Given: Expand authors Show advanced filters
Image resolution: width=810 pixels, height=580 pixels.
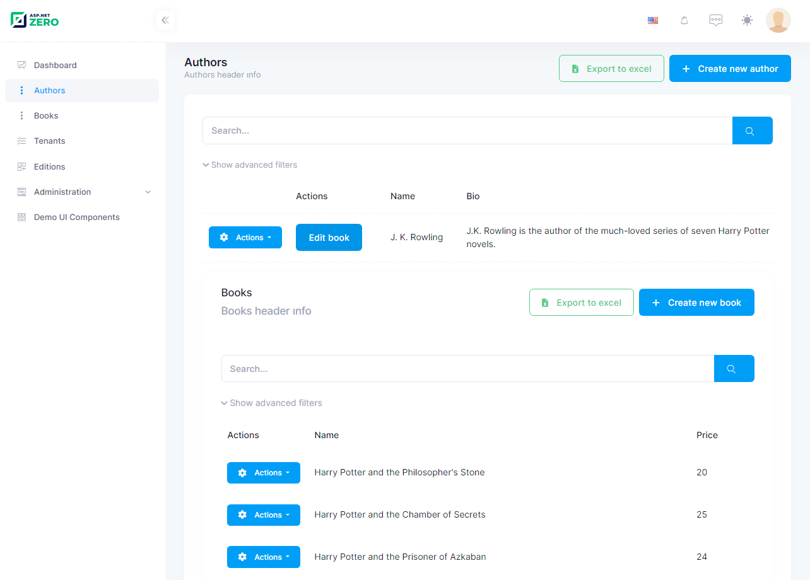Looking at the screenshot, I should (x=250, y=165).
